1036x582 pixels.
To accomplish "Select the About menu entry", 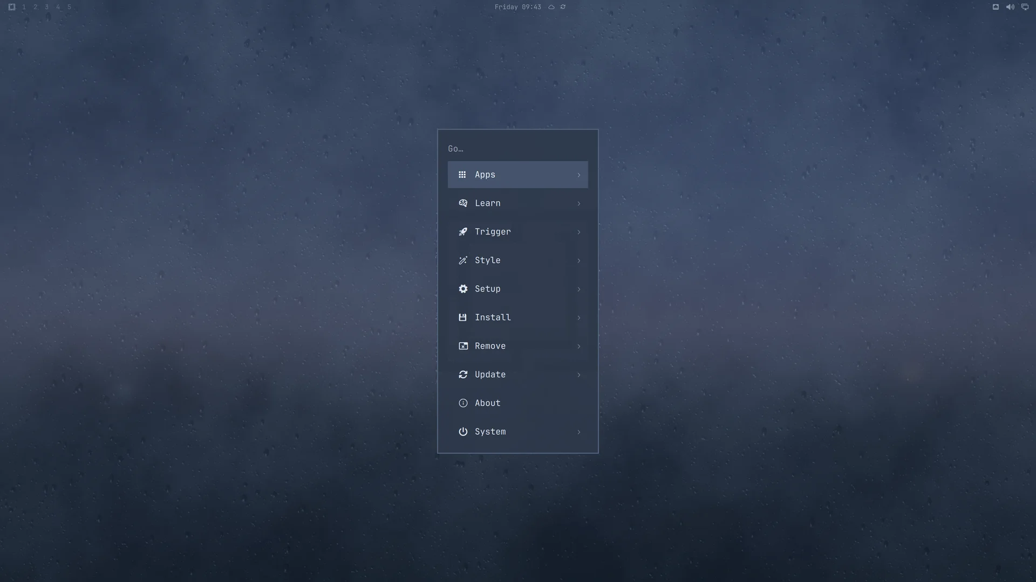I will point(518,403).
